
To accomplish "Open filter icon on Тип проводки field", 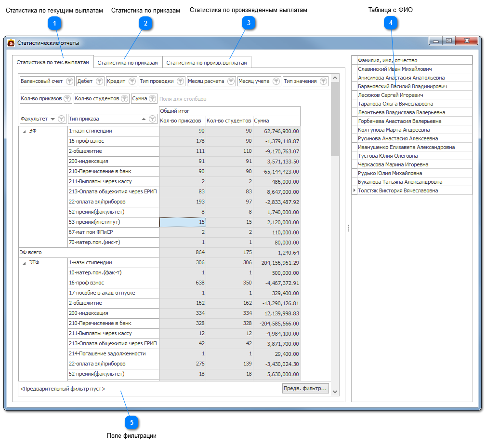I will coord(181,81).
